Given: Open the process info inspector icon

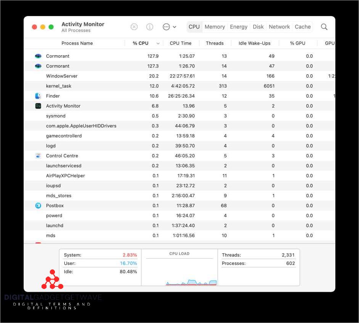Looking at the screenshot, I should pos(150,27).
